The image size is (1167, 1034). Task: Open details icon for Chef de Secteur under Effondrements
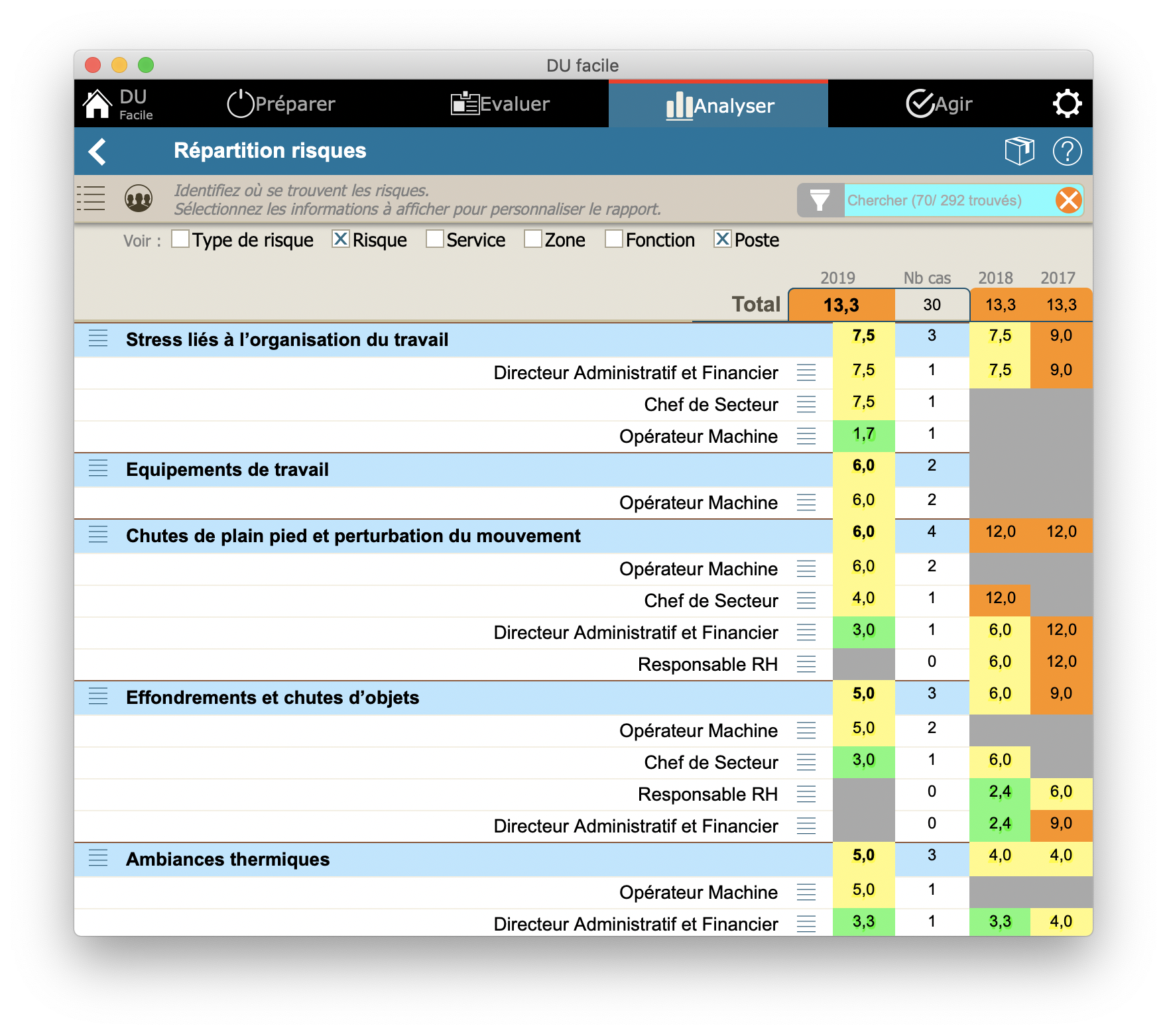(806, 762)
